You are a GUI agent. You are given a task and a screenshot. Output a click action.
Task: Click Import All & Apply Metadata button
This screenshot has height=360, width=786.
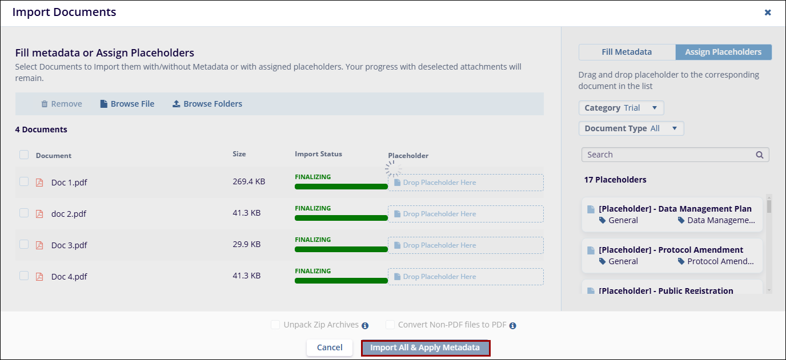coord(425,347)
